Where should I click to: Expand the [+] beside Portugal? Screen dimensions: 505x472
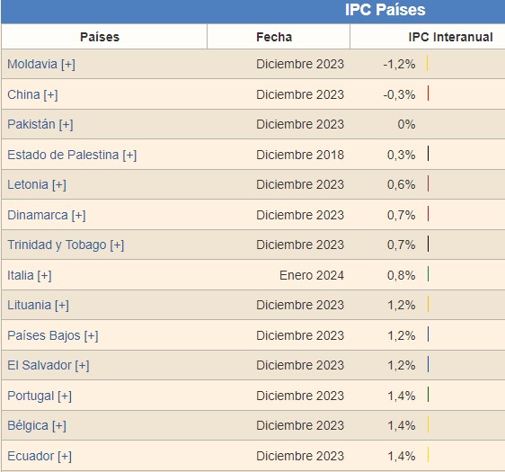pos(65,396)
